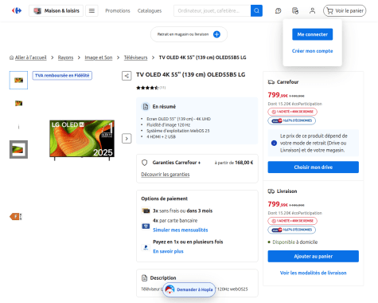Click the share icon beside product title
Viewport: 378px width, 303px height.
click(x=127, y=76)
